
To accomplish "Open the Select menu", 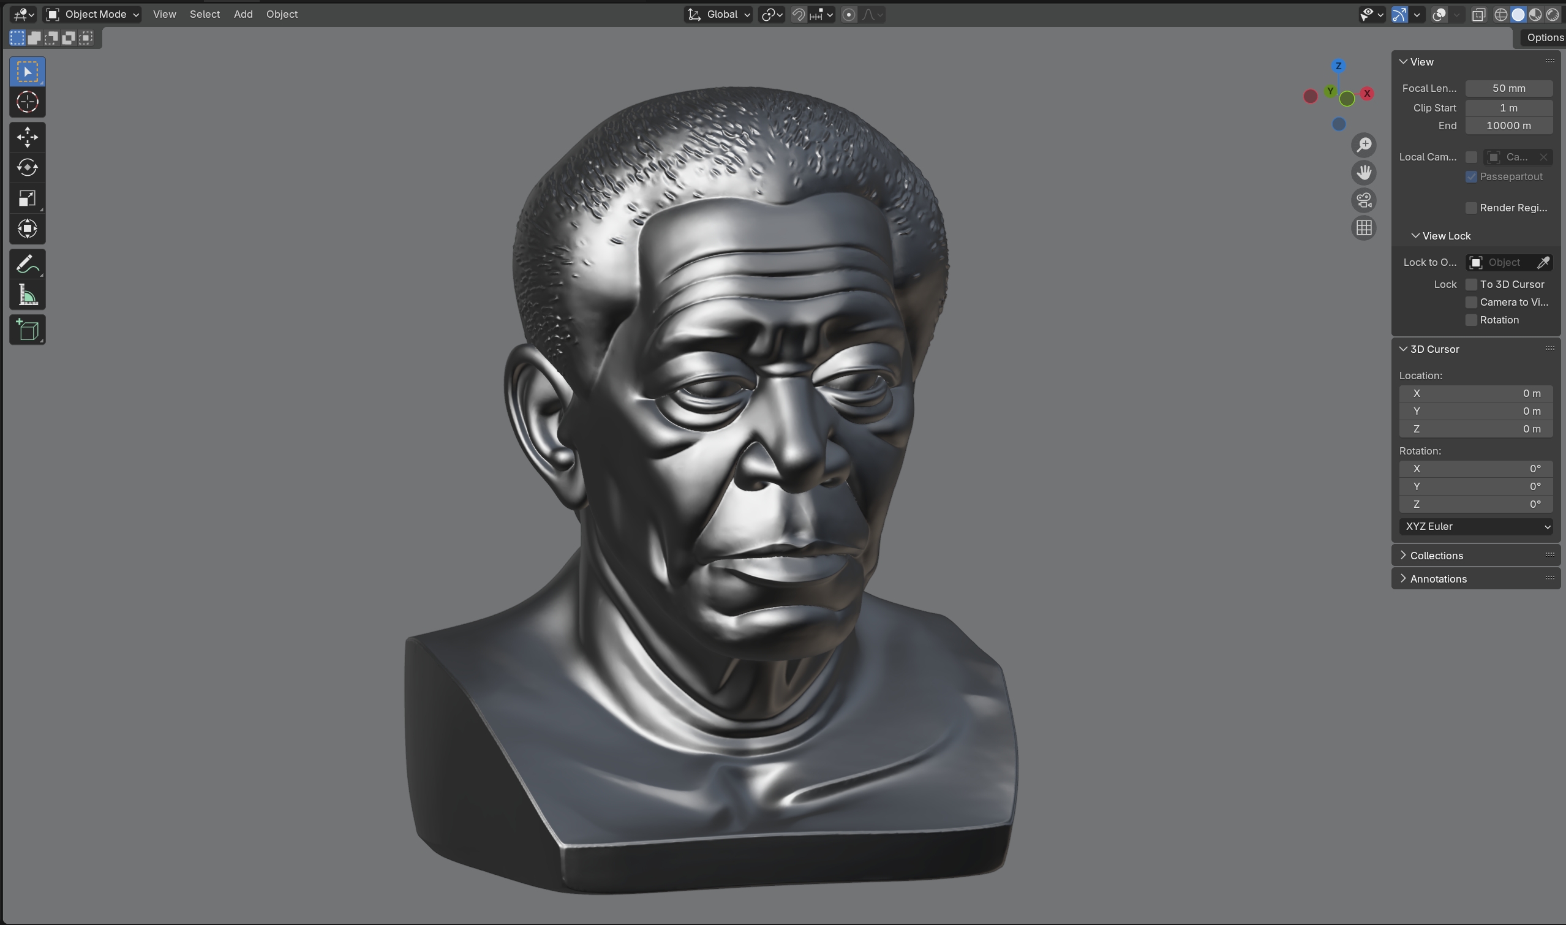I will (205, 14).
